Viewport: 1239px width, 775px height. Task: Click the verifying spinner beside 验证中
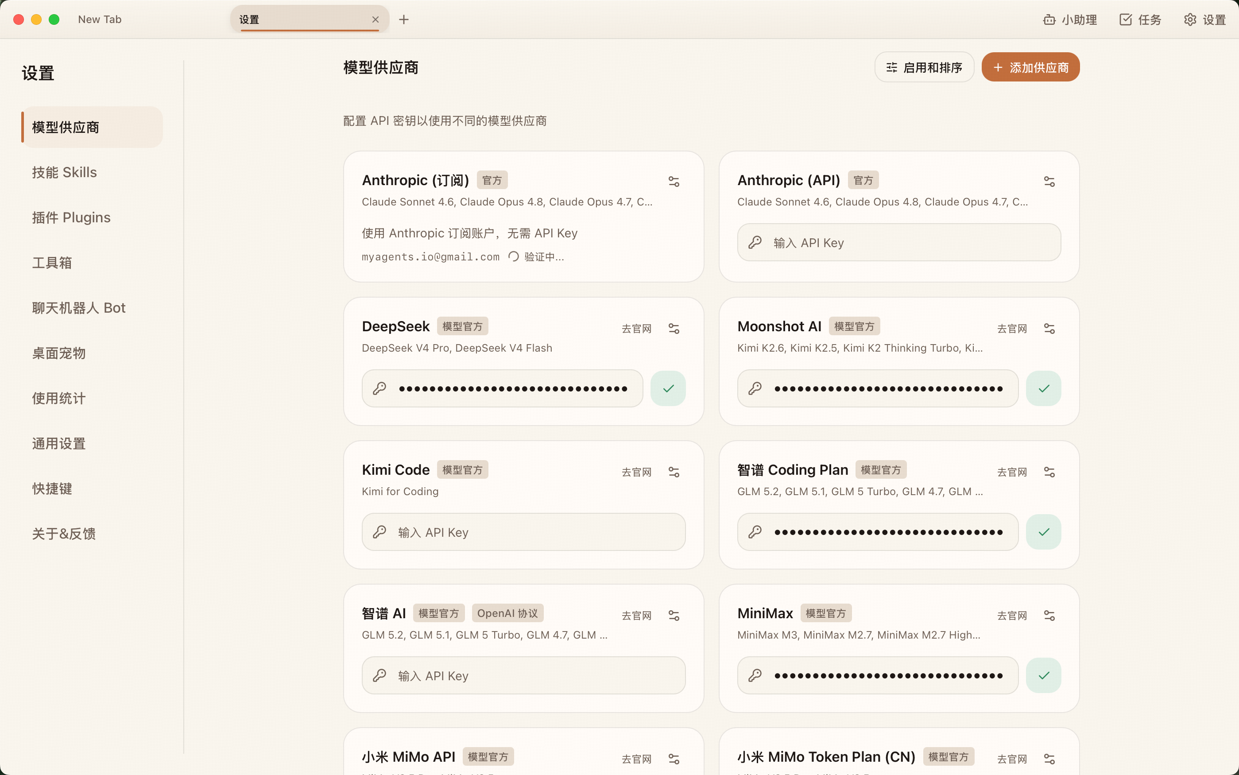point(513,256)
